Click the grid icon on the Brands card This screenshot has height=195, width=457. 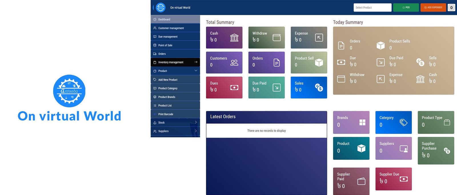click(362, 122)
